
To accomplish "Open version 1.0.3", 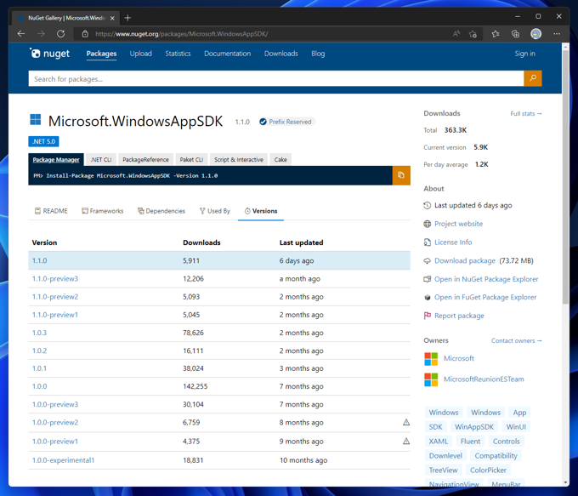I will click(x=39, y=333).
